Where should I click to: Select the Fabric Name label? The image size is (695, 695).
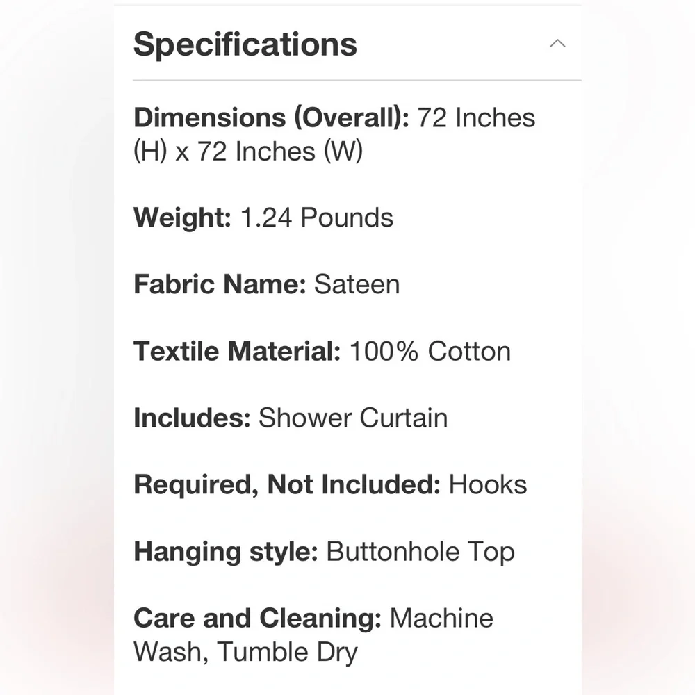point(220,284)
